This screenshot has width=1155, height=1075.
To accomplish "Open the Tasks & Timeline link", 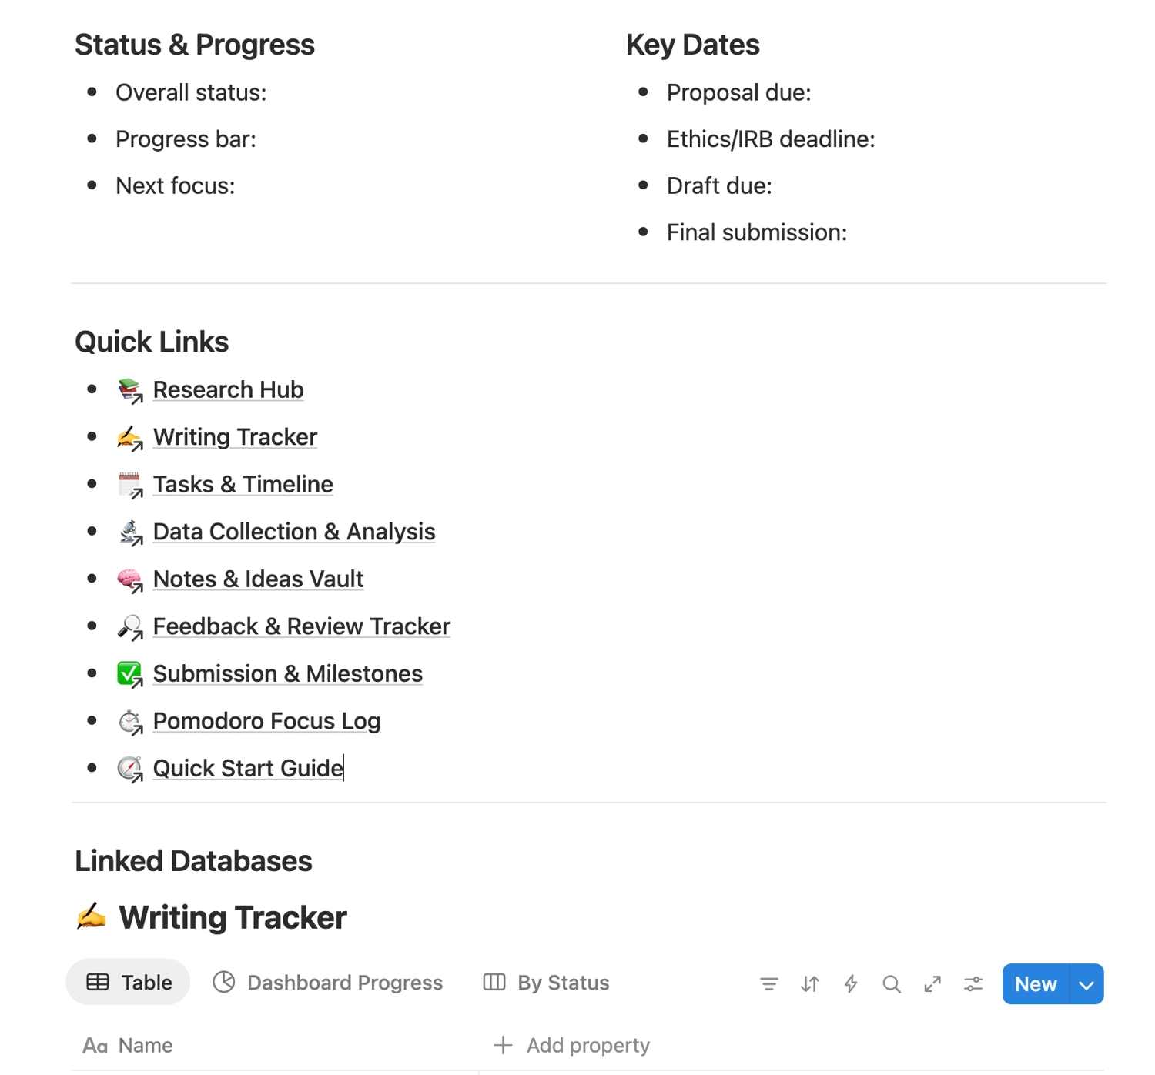I will coord(243,485).
